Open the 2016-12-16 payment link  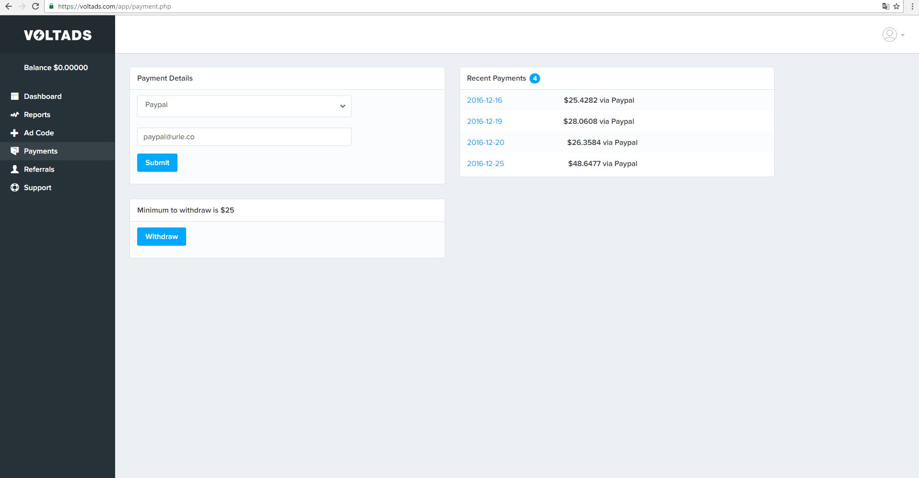(x=484, y=100)
